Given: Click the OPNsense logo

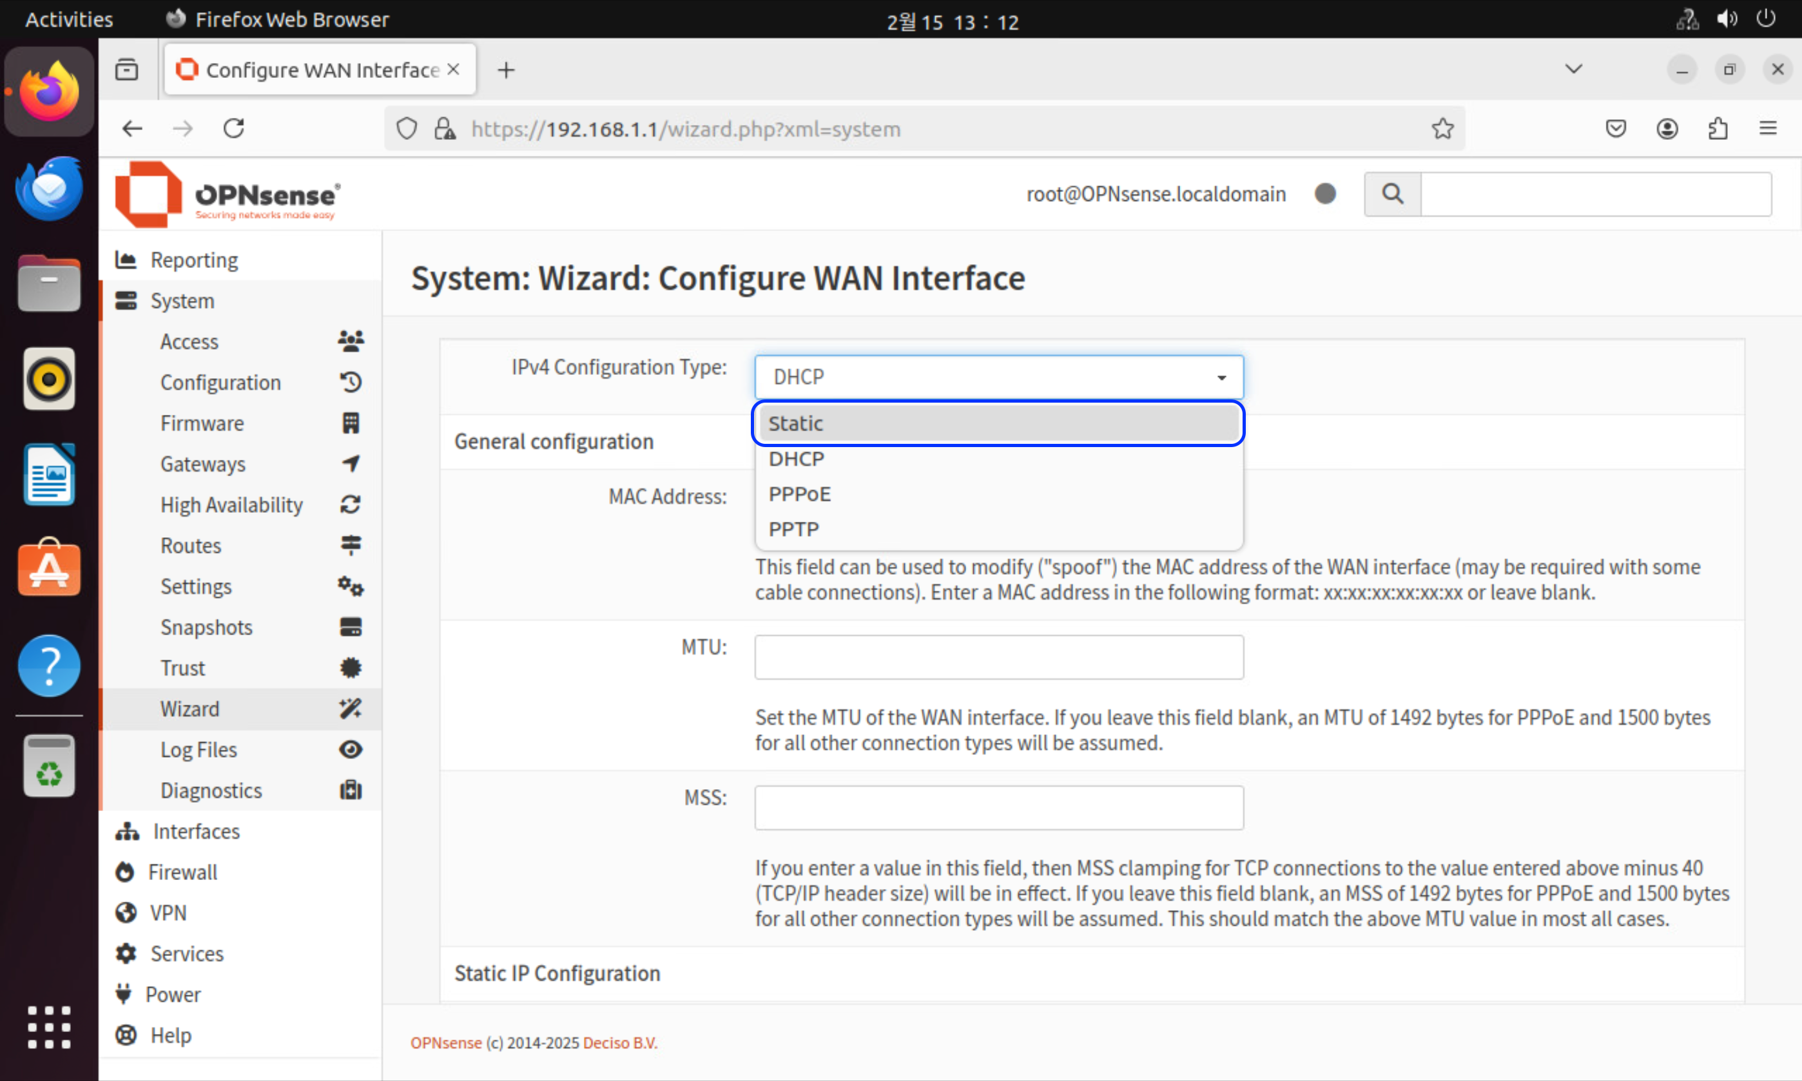Looking at the screenshot, I should [228, 195].
